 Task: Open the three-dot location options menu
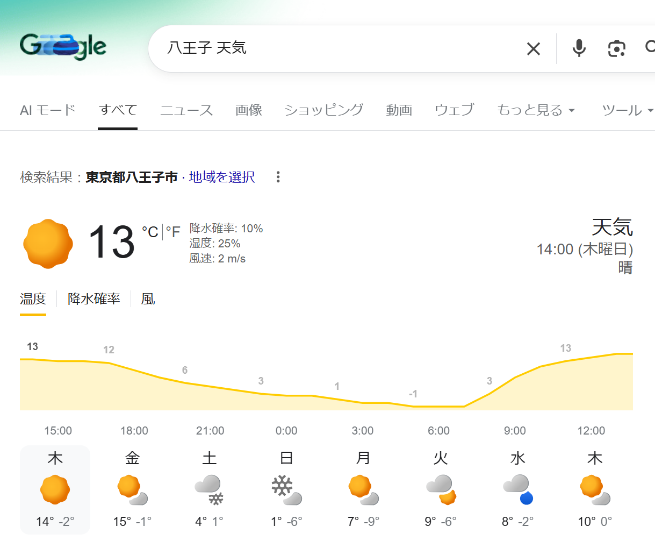(278, 177)
